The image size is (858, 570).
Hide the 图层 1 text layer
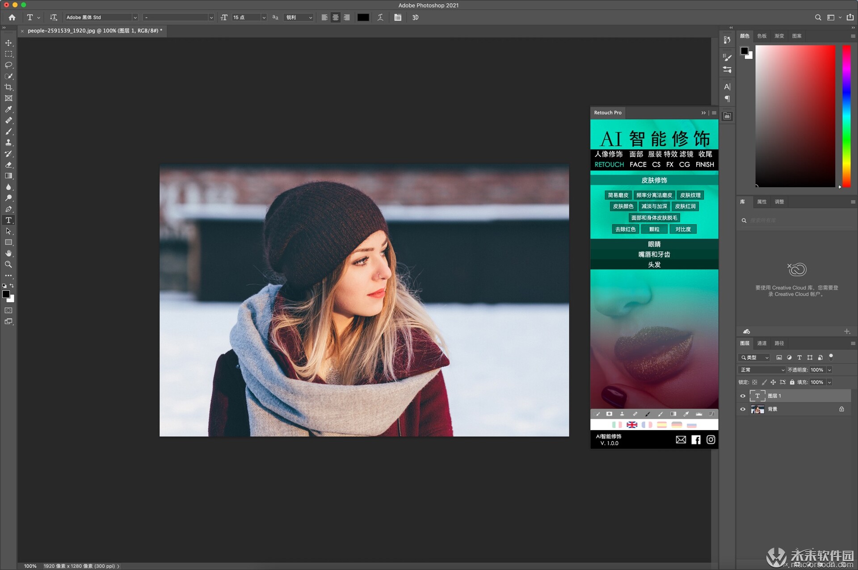point(743,396)
